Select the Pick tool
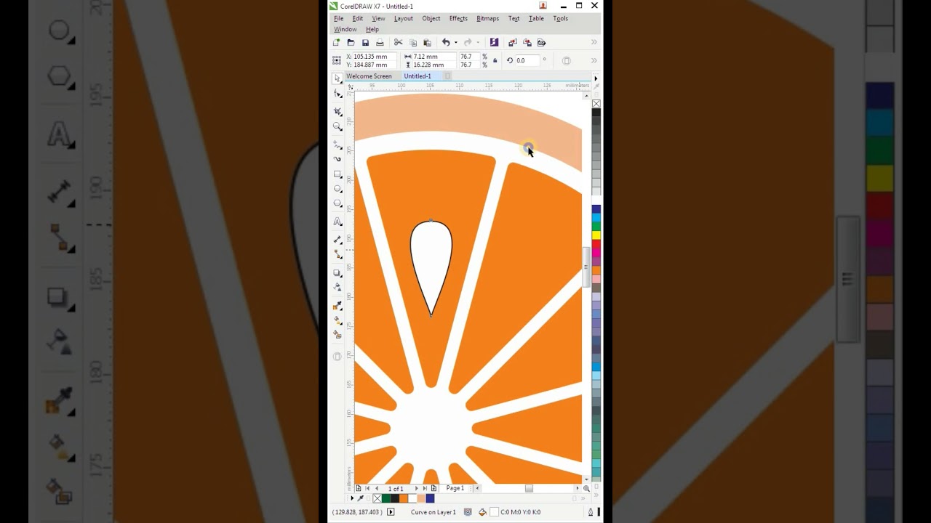931x523 pixels. pyautogui.click(x=337, y=78)
